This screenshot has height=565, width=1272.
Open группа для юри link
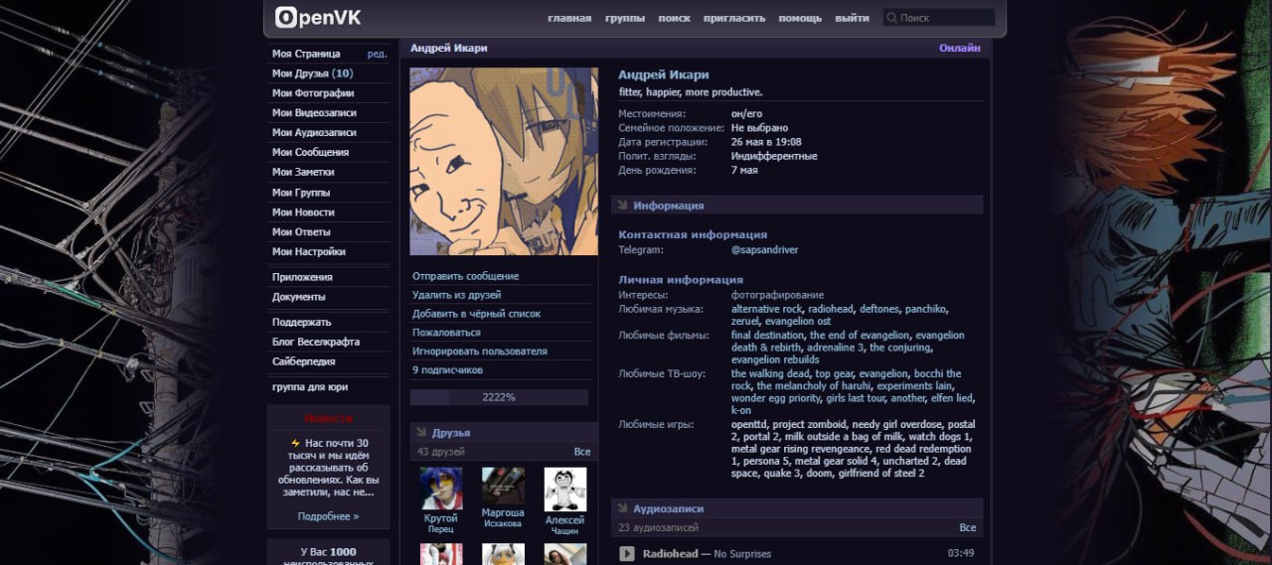(310, 387)
